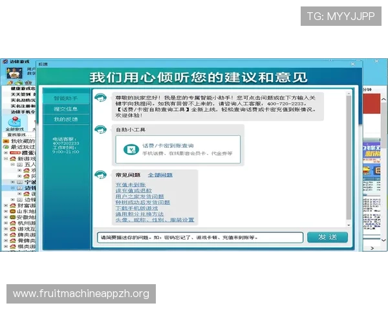Viewport: 388px width, 310px height.
Task: Open the 种树成功后发货问题 link
Action: 142,202
